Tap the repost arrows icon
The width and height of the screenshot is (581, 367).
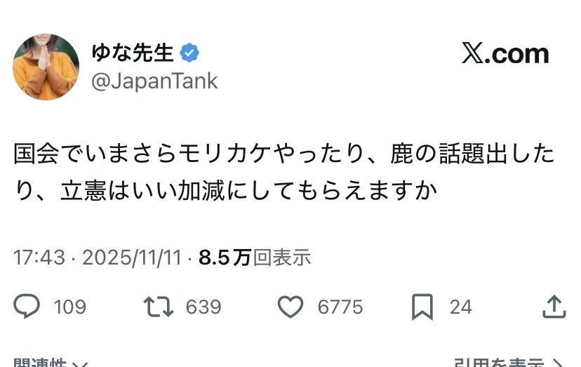pyautogui.click(x=158, y=307)
